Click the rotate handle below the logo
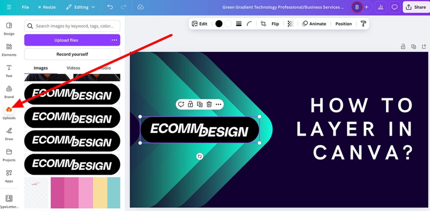Image resolution: width=430 pixels, height=211 pixels. point(199,156)
